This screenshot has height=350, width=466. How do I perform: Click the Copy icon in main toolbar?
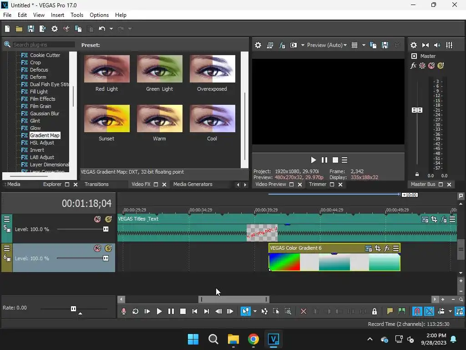tap(78, 29)
